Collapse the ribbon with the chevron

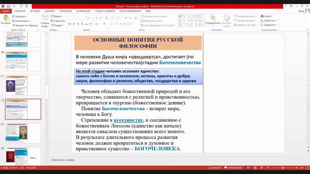click(307, 30)
